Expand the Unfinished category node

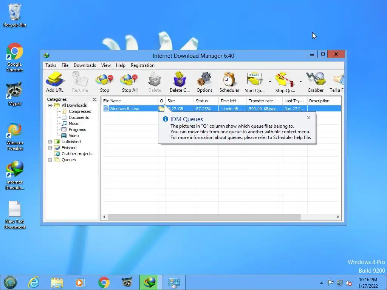(x=50, y=142)
